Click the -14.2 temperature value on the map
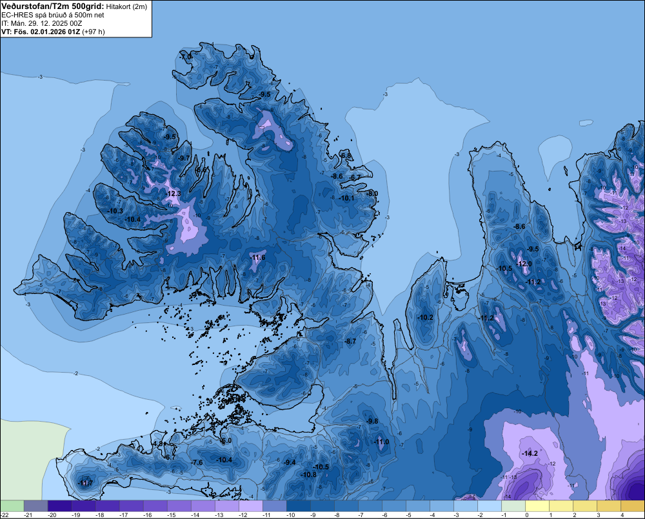 click(530, 453)
